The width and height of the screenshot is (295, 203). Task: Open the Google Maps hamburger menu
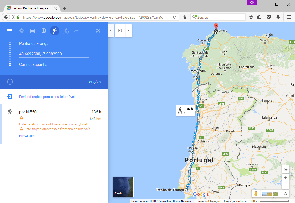tap(10, 31)
